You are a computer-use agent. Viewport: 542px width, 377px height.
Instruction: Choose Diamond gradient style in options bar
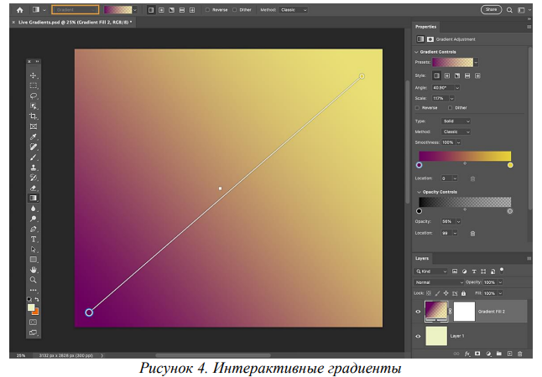[x=192, y=10]
